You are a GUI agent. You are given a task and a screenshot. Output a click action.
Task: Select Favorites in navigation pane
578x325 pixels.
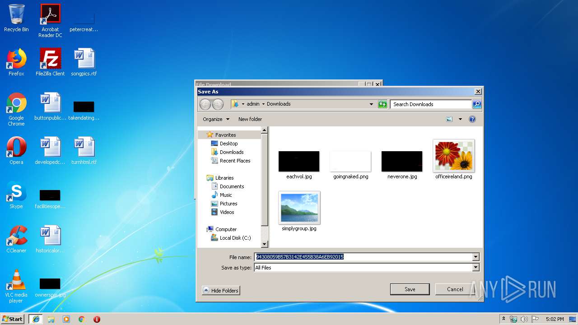coord(225,135)
